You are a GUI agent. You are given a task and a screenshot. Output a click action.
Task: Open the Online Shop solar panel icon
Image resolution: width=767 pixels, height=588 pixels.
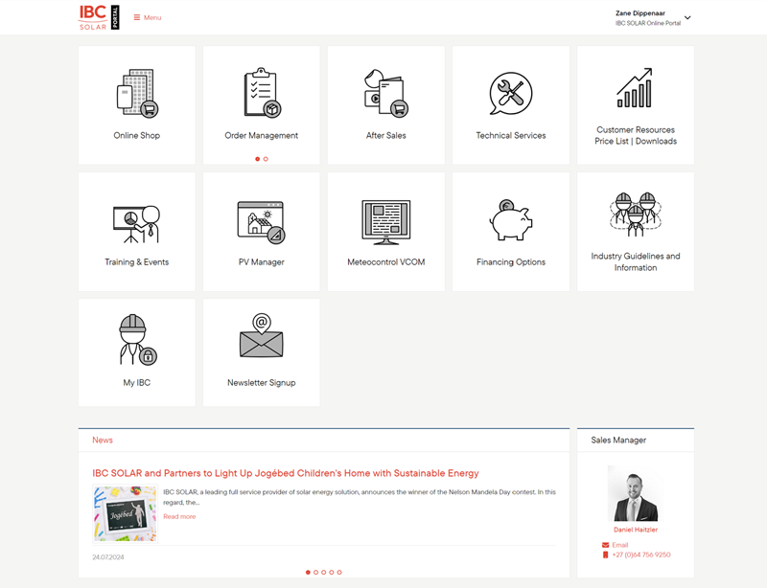pyautogui.click(x=137, y=93)
